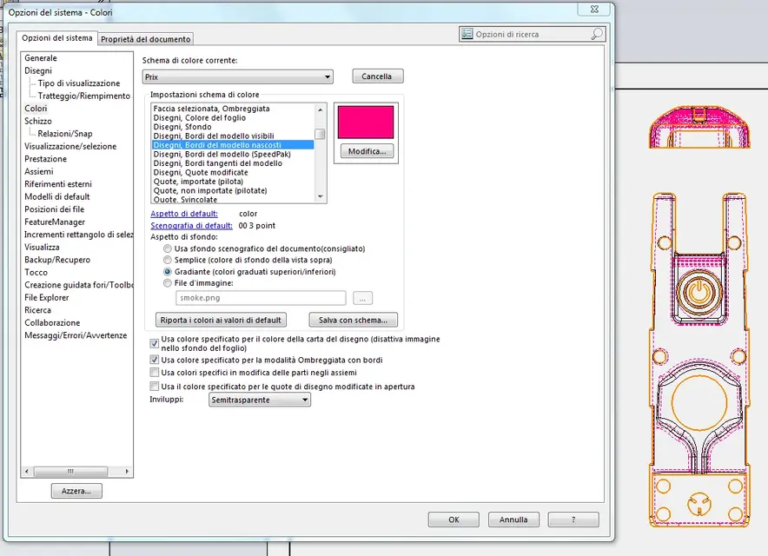Image resolution: width=768 pixels, height=556 pixels.
Task: Click Salva con schema... button
Action: [353, 320]
